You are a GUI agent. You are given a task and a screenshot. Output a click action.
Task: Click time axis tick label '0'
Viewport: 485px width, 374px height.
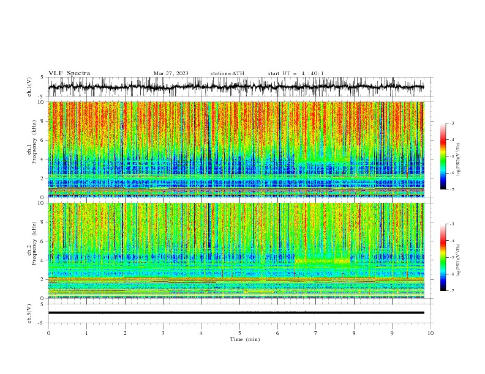pos(48,333)
